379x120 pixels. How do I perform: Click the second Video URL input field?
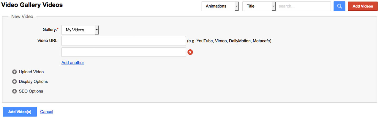pos(124,52)
